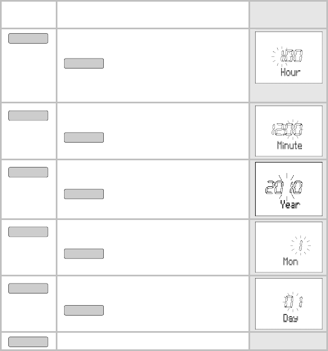
Task: Select the Year LCD display showing 2010
Action: click(289, 189)
